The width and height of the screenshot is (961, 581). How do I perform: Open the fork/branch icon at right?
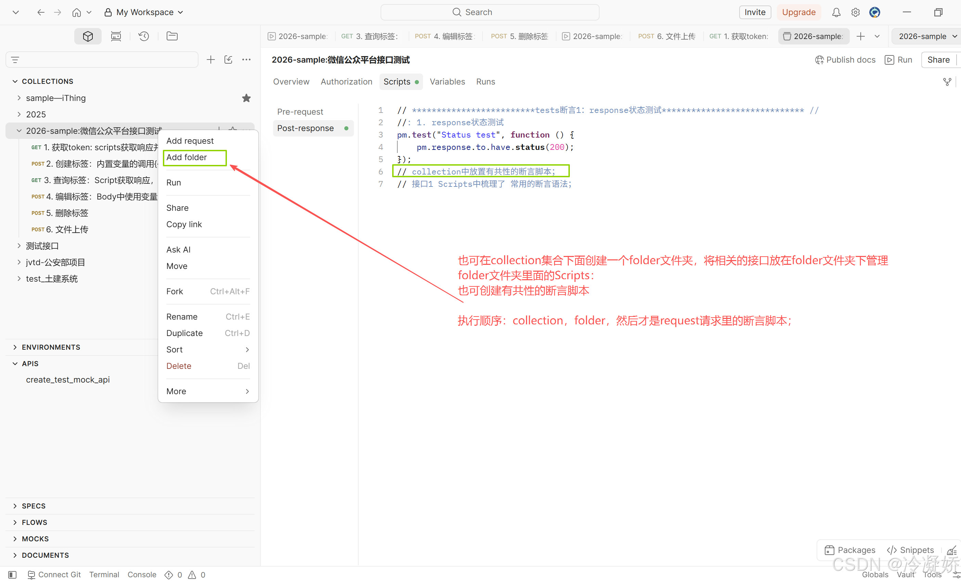click(x=947, y=82)
